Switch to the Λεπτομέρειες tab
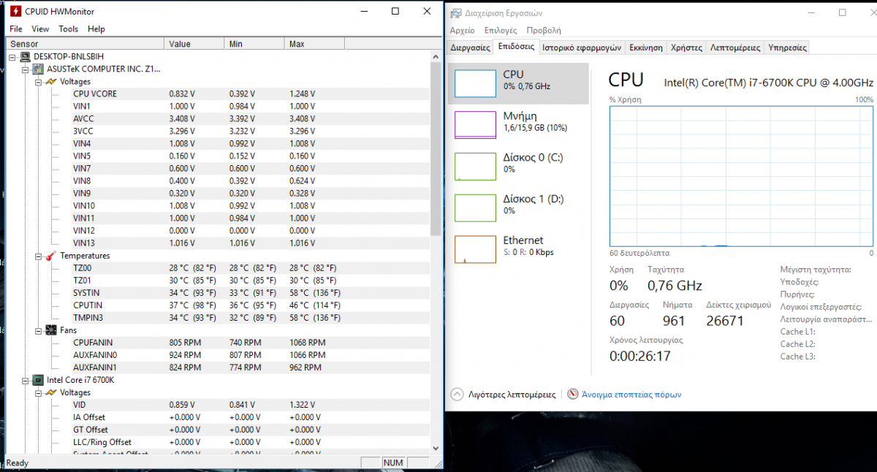877x472 pixels. pos(735,47)
